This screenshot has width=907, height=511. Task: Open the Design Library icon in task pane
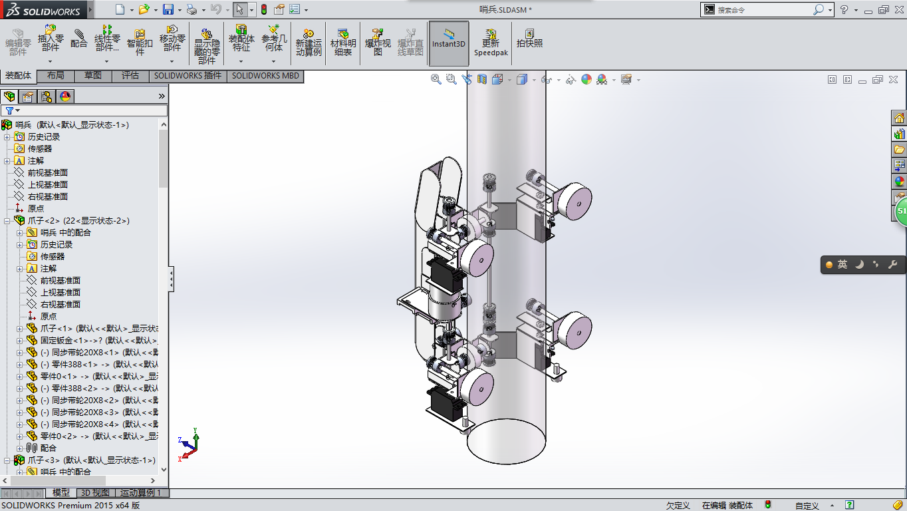click(x=899, y=134)
